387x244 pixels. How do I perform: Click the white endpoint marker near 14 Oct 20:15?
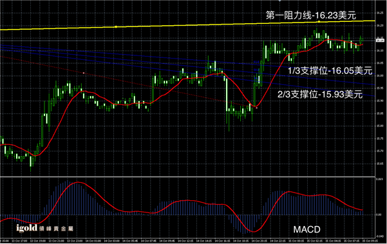click(x=257, y=108)
